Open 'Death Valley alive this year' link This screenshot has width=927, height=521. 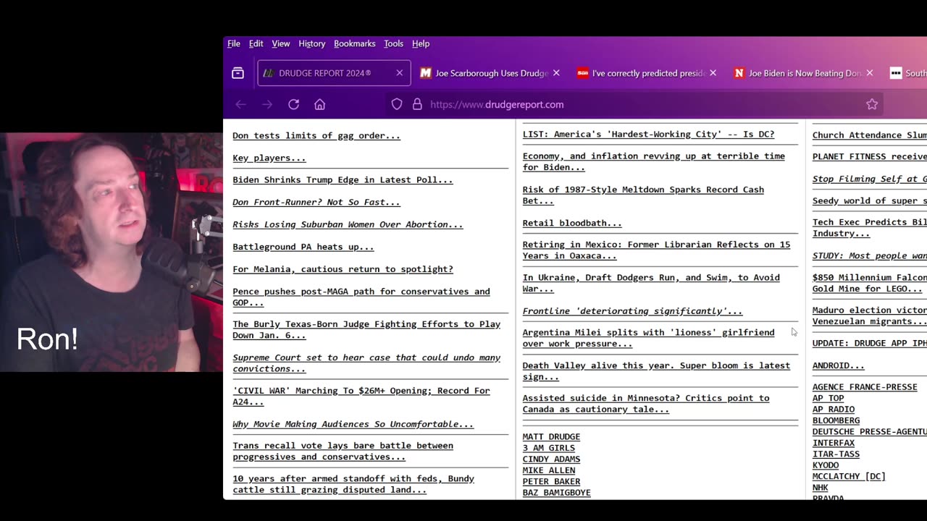[x=657, y=371]
